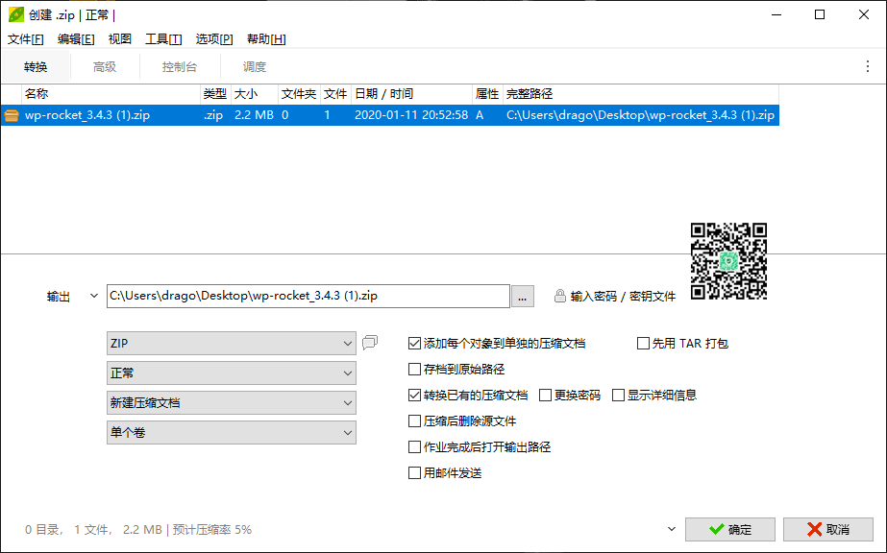Switch to the 转换 tab
Viewport: 887px width, 553px height.
(35, 66)
